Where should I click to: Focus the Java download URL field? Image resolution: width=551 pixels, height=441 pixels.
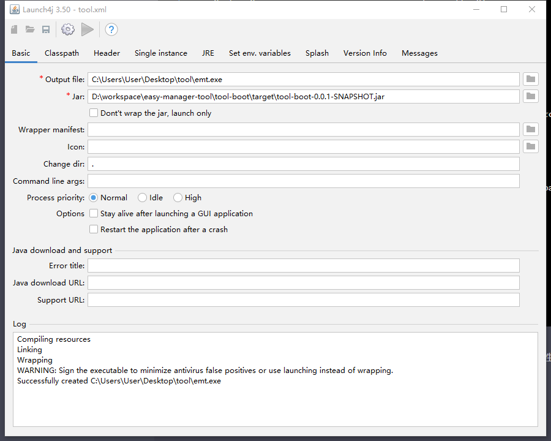[303, 282]
